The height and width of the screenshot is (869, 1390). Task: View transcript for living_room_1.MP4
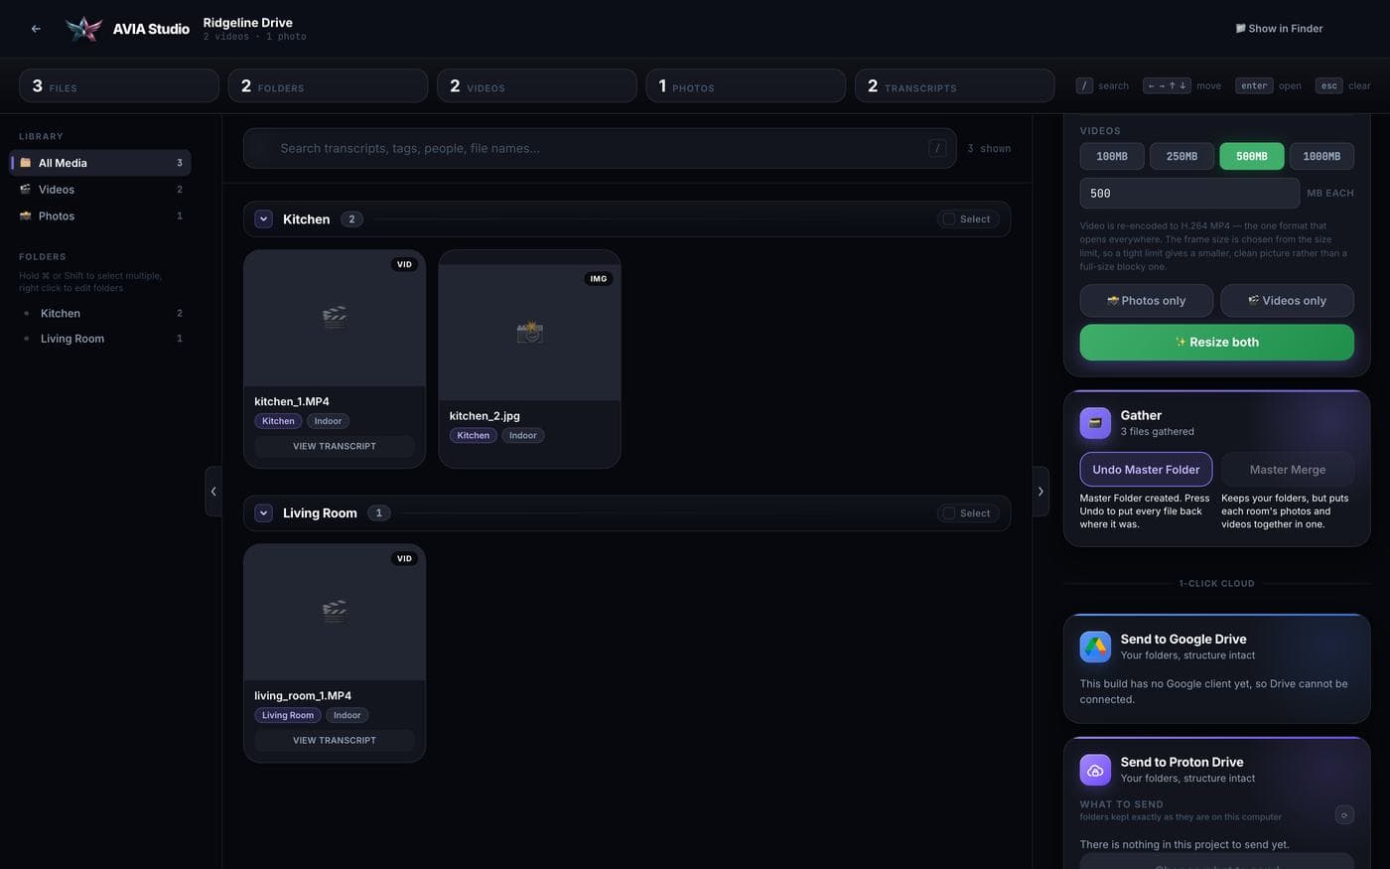[x=335, y=740]
